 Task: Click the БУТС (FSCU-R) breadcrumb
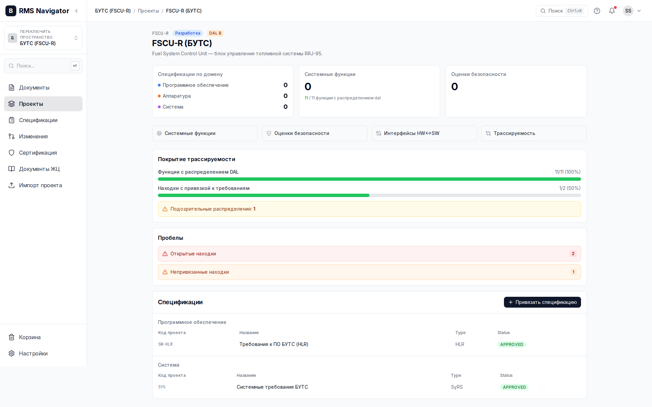(113, 11)
